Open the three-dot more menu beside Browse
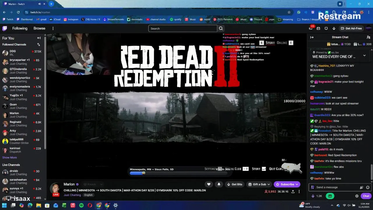Viewport: 373px width, 210px height. tap(53, 28)
